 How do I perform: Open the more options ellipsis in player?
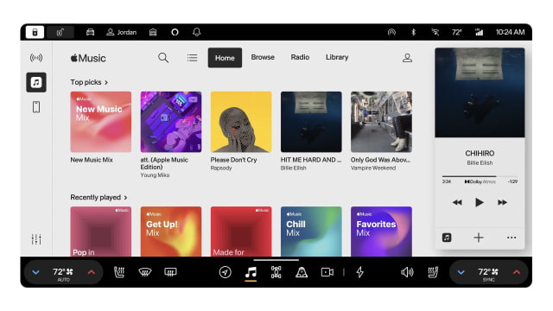(512, 238)
